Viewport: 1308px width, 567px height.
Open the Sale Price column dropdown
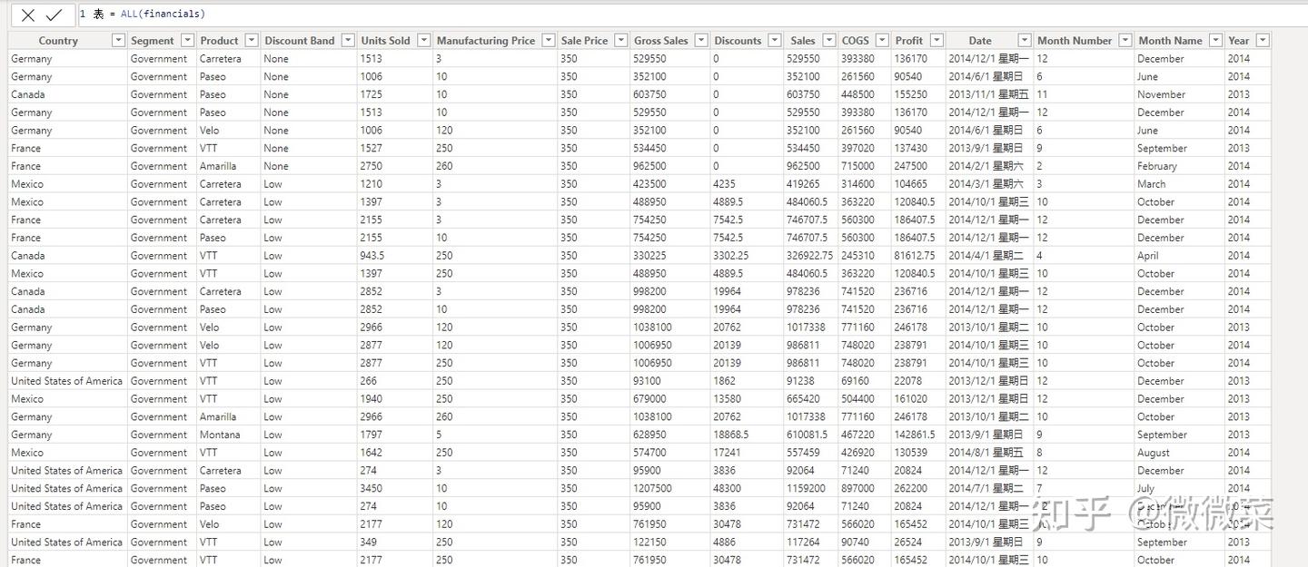click(621, 40)
